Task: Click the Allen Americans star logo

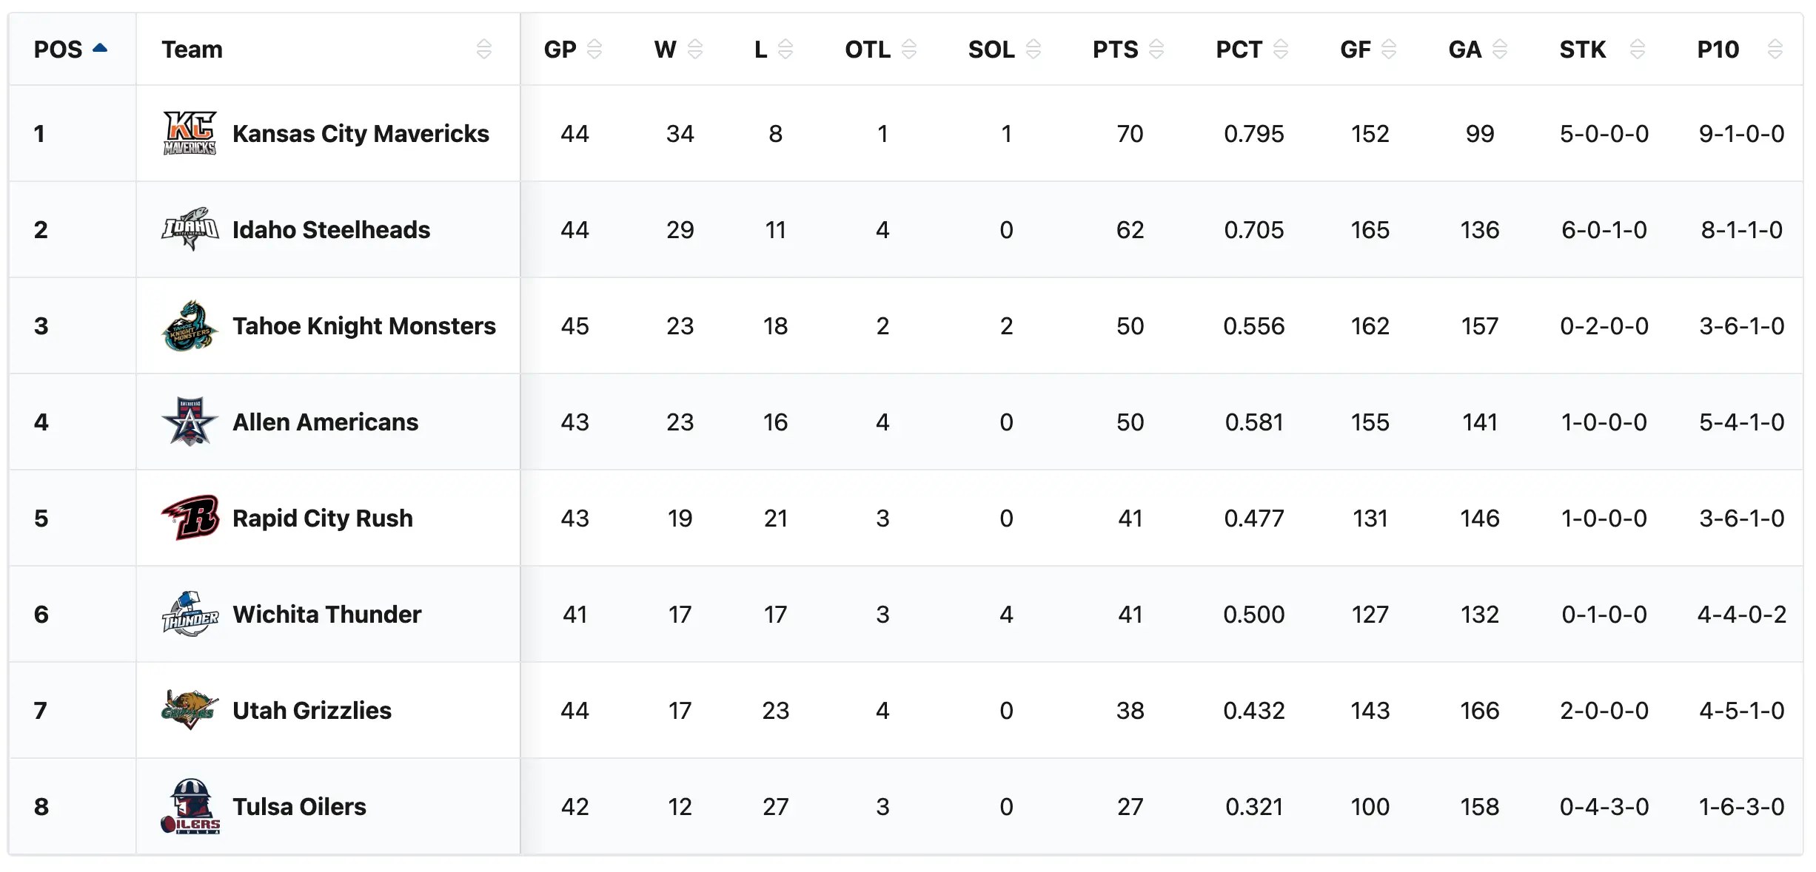Action: click(190, 422)
